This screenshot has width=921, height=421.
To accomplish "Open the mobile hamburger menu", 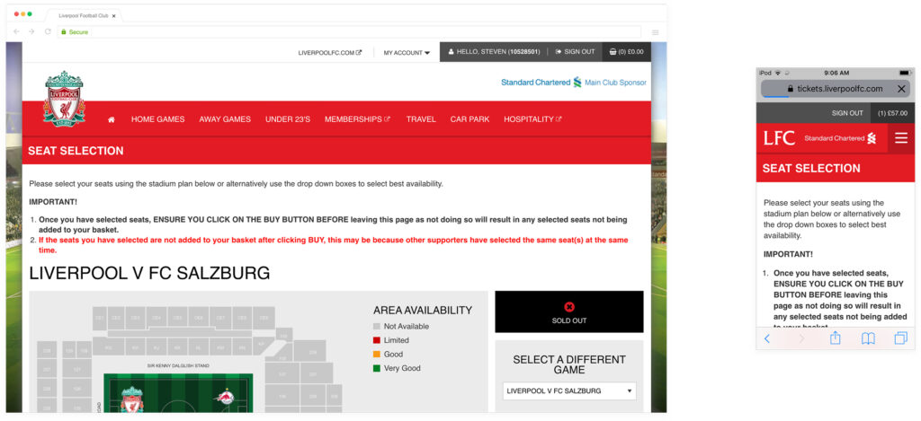I will pos(900,138).
